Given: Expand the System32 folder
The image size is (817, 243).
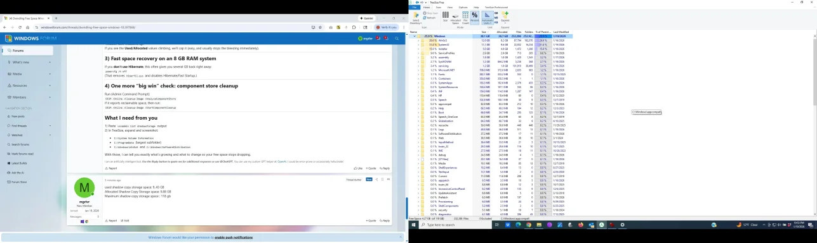Looking at the screenshot, I should 418,44.
